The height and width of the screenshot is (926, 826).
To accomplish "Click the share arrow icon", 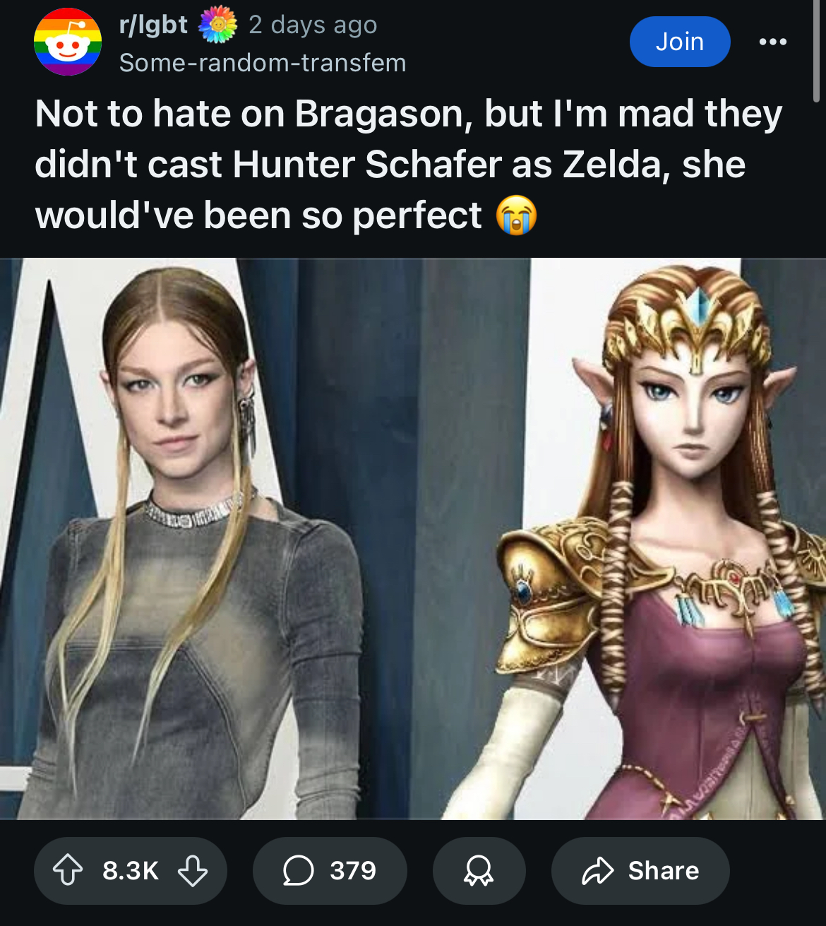I will 597,870.
